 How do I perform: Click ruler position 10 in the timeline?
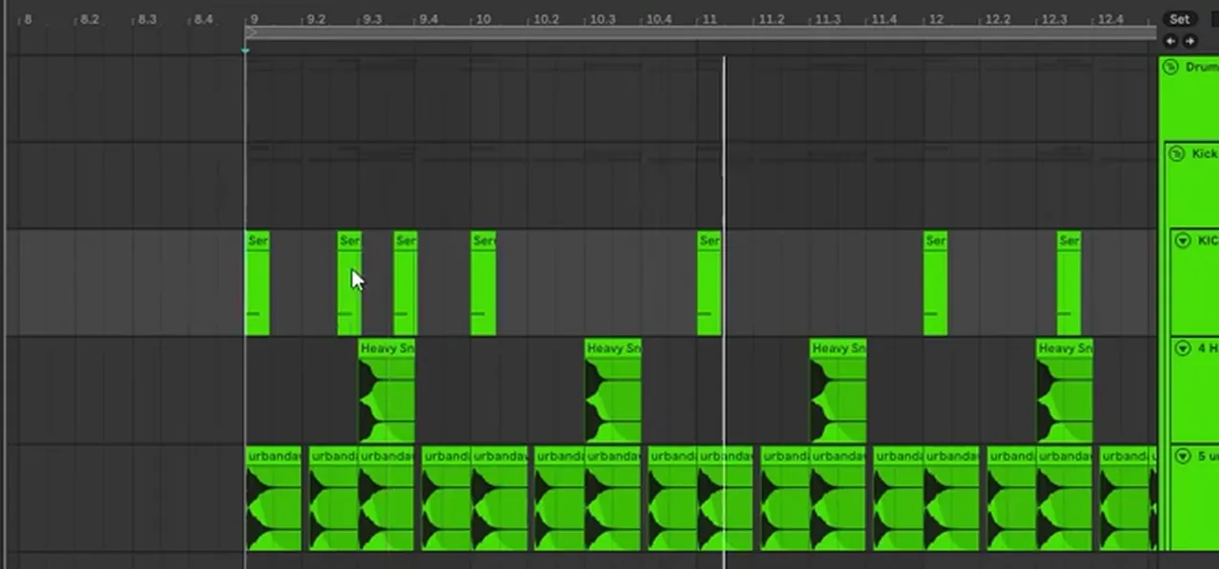[483, 19]
